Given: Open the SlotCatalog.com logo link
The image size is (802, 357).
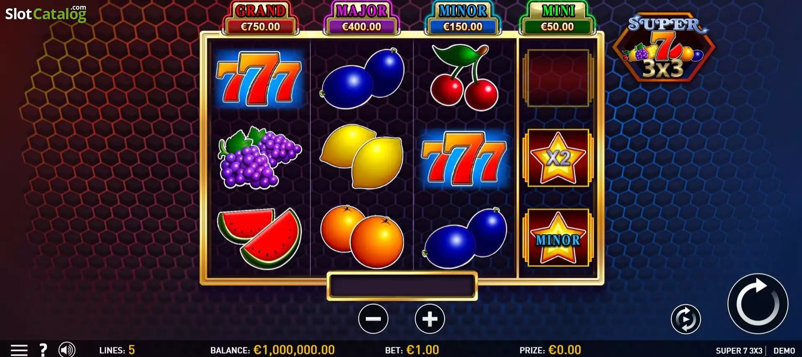Looking at the screenshot, I should [x=46, y=13].
